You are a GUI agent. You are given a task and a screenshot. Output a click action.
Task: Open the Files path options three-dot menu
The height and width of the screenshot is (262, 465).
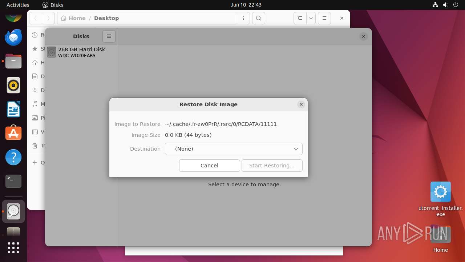pos(243,18)
